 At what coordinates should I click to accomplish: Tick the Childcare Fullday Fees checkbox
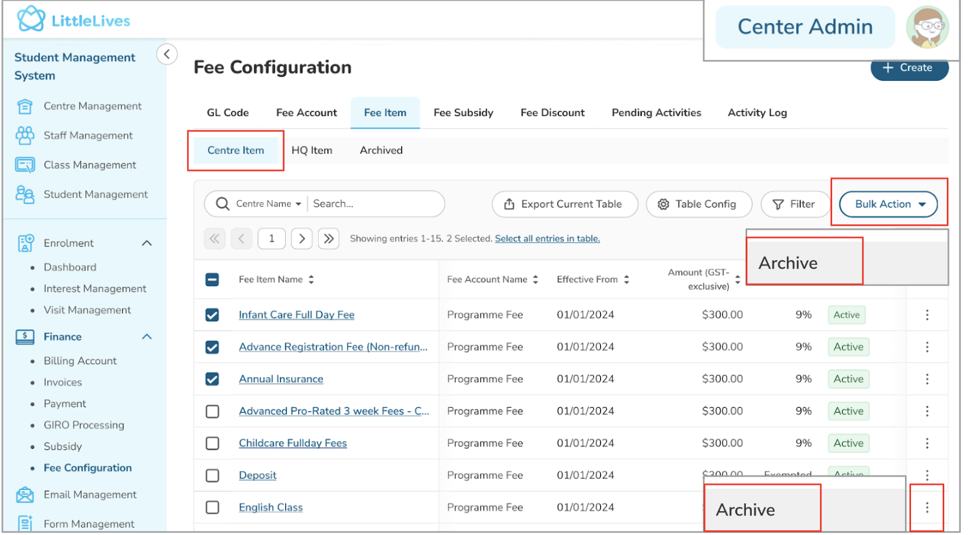pos(212,443)
